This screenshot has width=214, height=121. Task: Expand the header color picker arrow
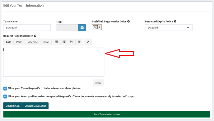click(x=100, y=27)
